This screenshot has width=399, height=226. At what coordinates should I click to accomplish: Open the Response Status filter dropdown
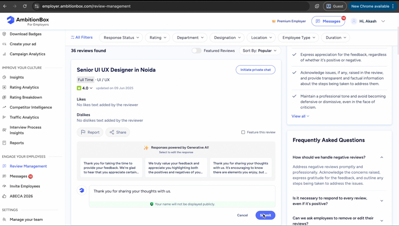tap(121, 37)
